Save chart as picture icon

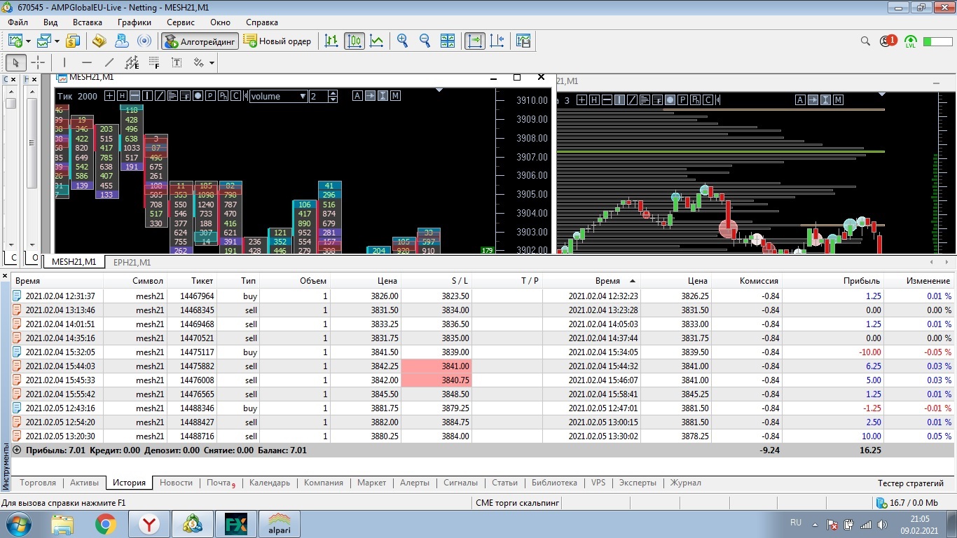(x=523, y=41)
